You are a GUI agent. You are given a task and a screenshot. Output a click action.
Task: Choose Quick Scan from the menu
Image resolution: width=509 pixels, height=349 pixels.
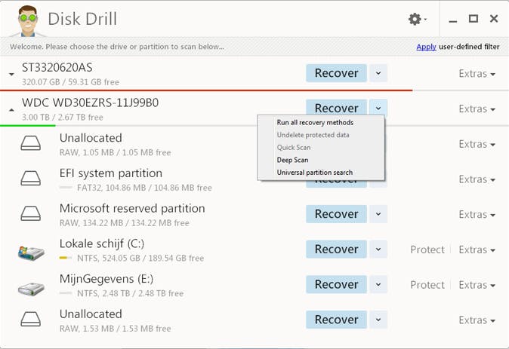pyautogui.click(x=321, y=148)
